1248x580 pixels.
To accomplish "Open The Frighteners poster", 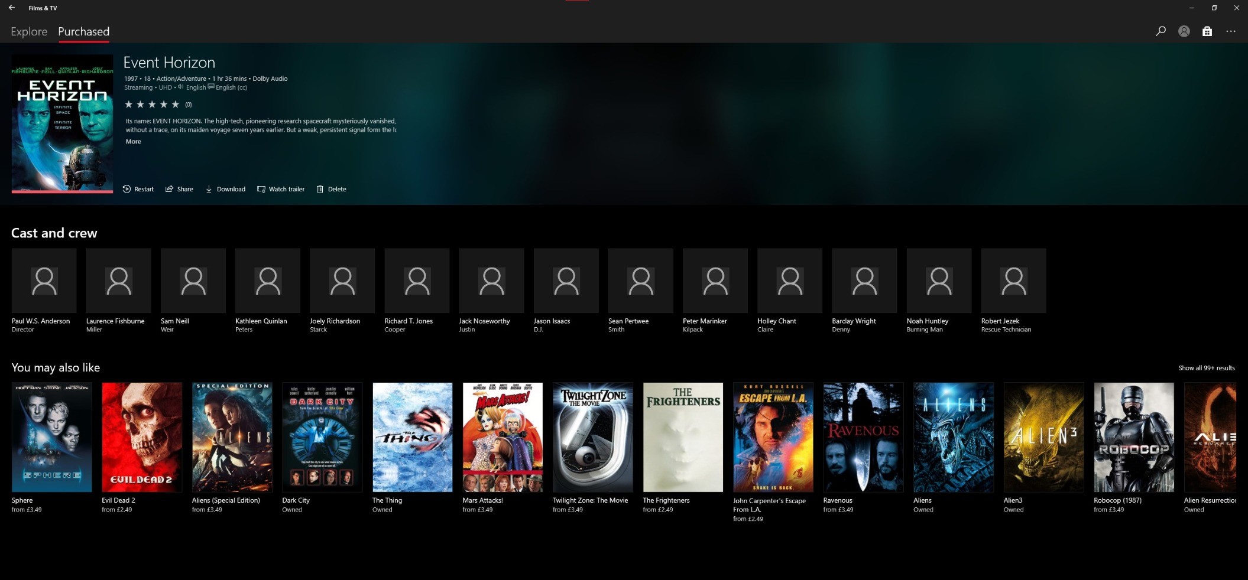I will (x=683, y=437).
